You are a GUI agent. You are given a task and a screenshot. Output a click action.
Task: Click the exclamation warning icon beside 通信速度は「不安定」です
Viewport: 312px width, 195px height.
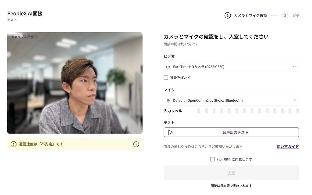[13, 144]
